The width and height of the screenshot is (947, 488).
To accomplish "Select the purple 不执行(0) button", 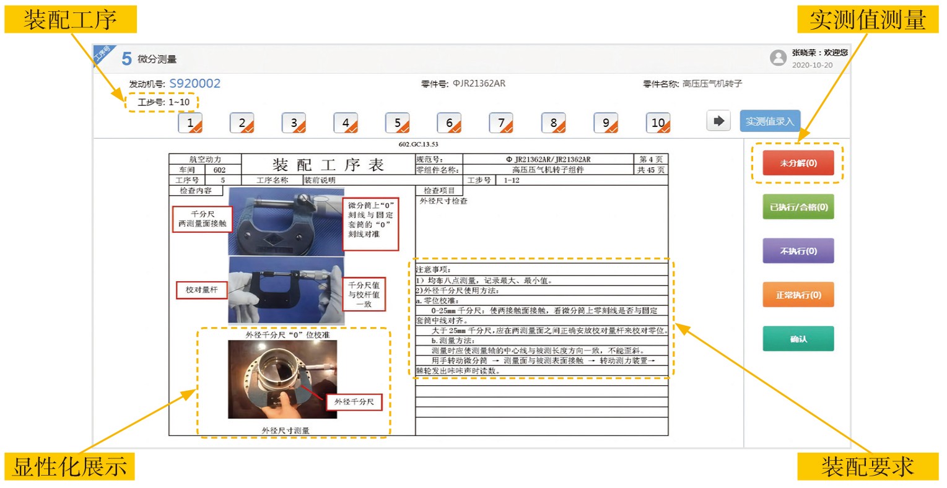I will 798,251.
